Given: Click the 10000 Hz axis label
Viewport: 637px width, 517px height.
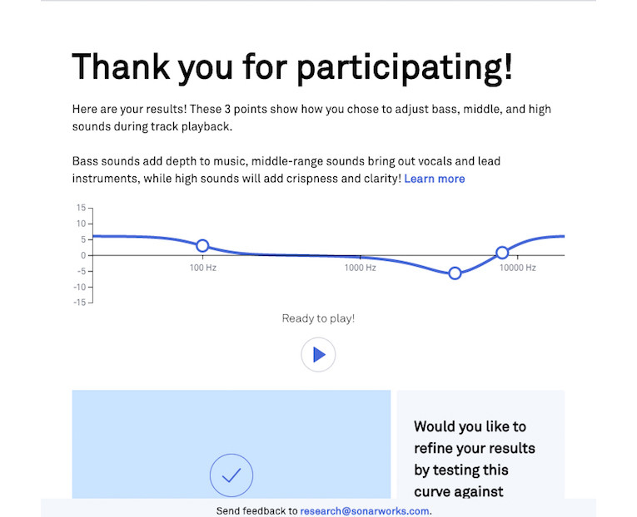Looking at the screenshot, I should [x=518, y=268].
